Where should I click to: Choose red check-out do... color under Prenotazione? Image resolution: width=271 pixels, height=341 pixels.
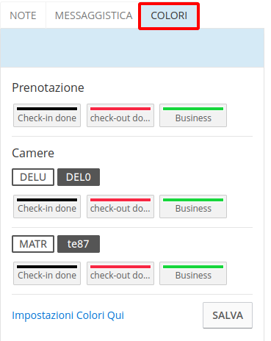[x=120, y=115]
